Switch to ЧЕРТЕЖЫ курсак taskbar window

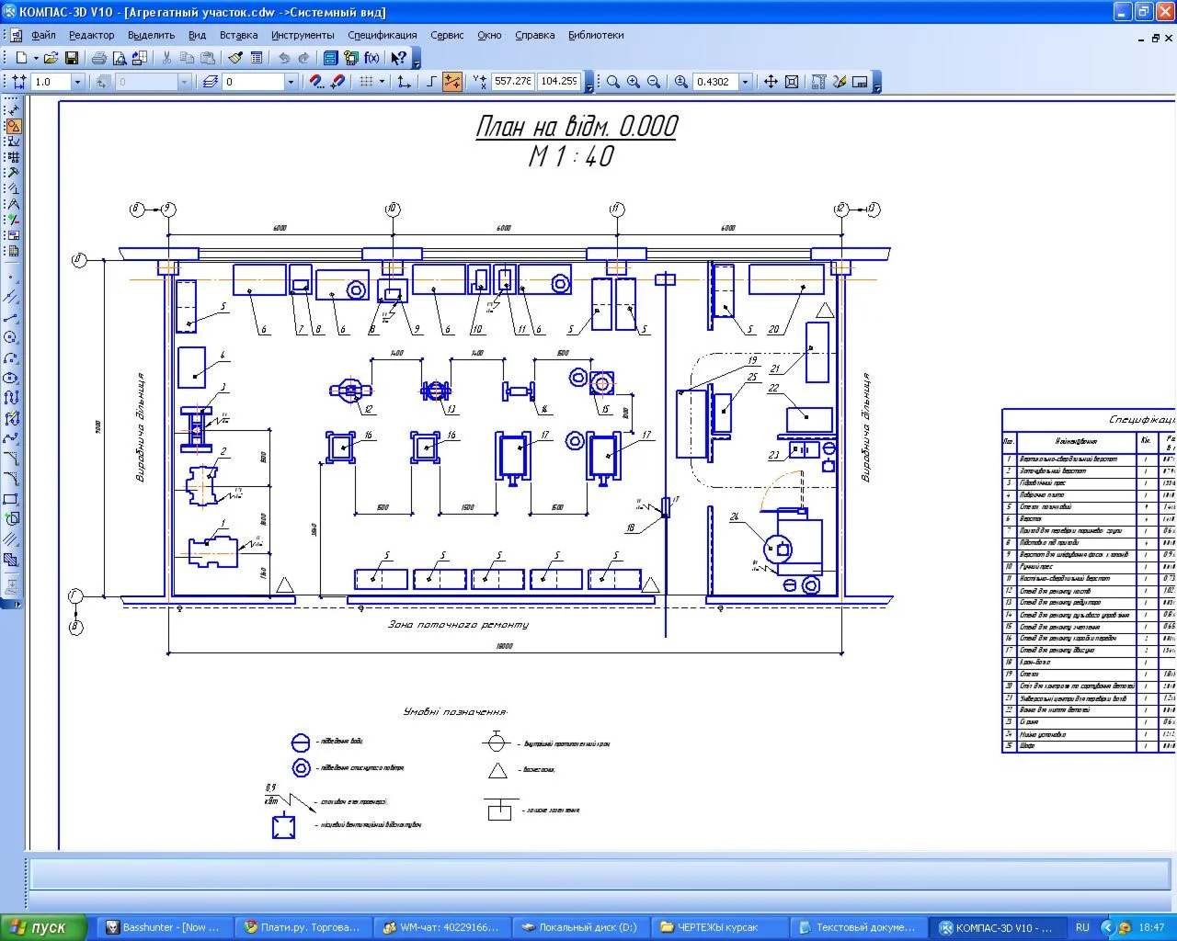720,927
